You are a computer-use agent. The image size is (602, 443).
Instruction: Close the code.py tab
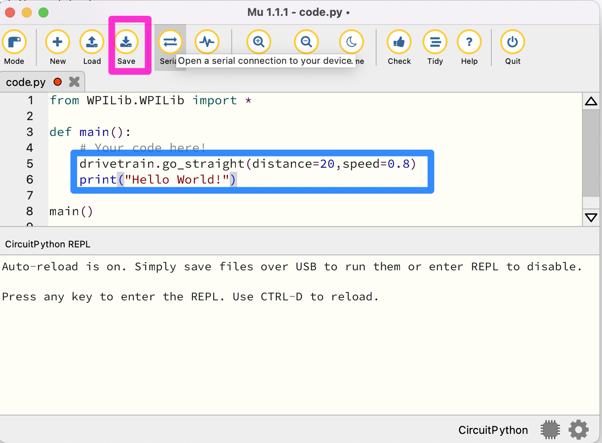[74, 82]
